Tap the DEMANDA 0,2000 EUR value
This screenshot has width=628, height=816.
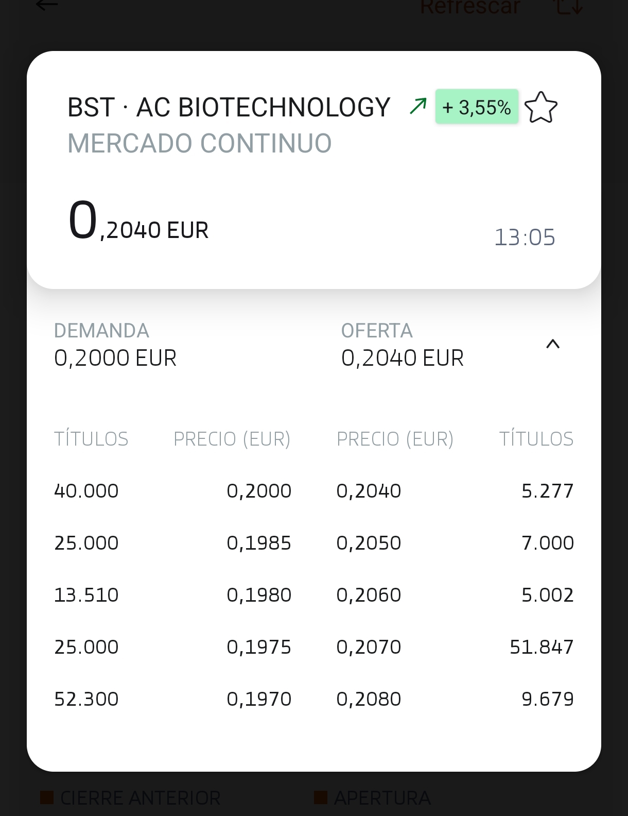coord(115,358)
